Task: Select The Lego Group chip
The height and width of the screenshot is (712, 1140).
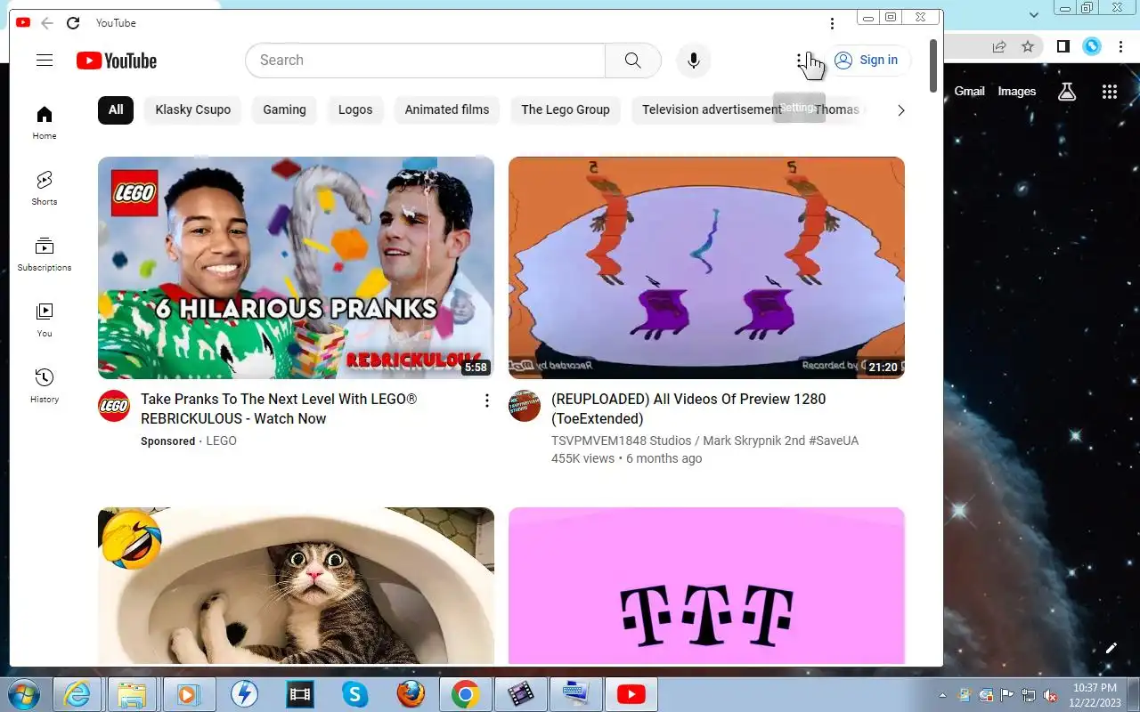Action: [x=566, y=109]
